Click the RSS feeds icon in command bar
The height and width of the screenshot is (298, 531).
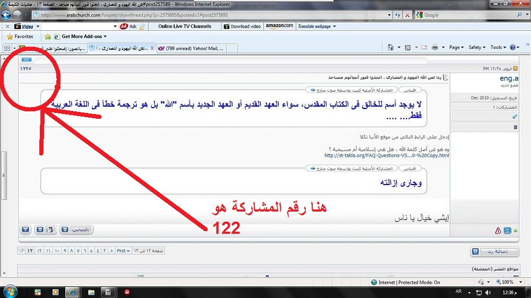(408, 47)
